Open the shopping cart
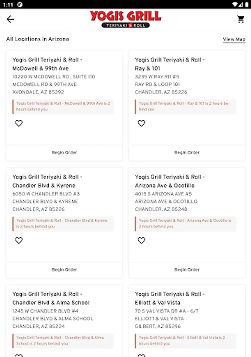 click(241, 19)
